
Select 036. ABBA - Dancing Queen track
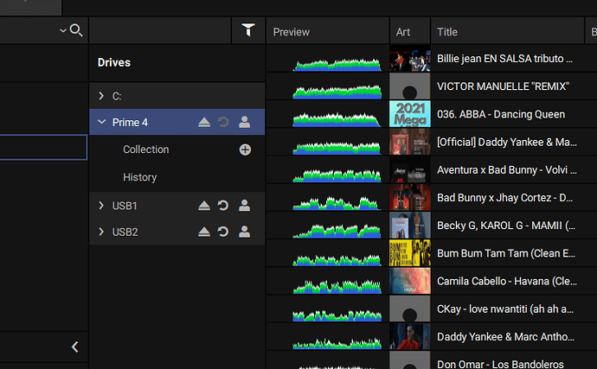(501, 114)
